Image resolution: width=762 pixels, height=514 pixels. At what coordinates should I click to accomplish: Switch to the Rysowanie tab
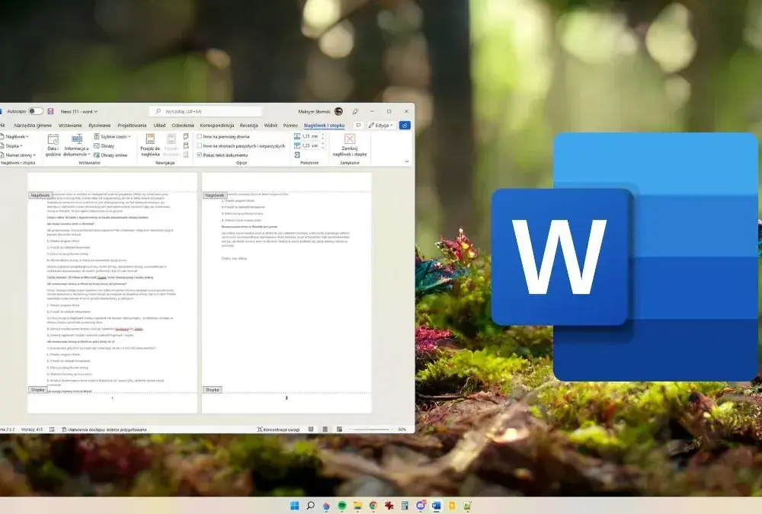point(100,126)
